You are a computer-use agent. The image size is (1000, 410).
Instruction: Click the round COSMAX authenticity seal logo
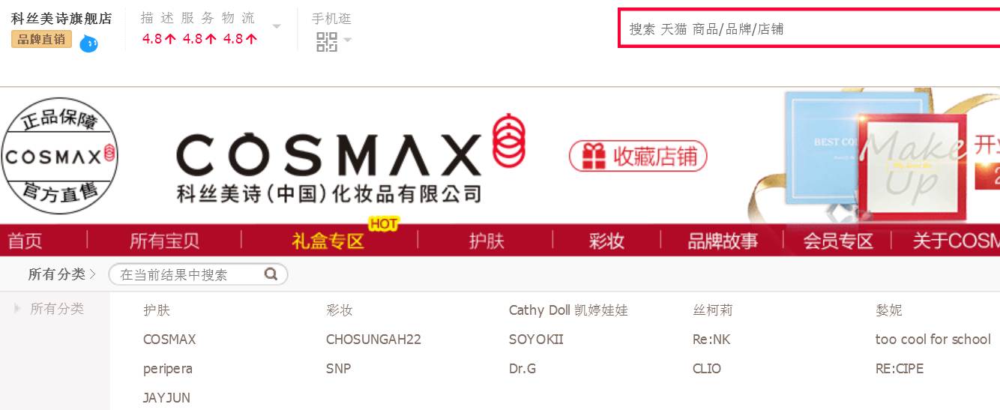tap(60, 156)
